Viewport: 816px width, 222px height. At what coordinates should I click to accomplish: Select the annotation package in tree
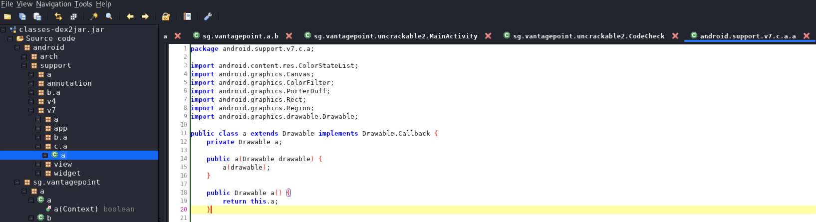(69, 83)
